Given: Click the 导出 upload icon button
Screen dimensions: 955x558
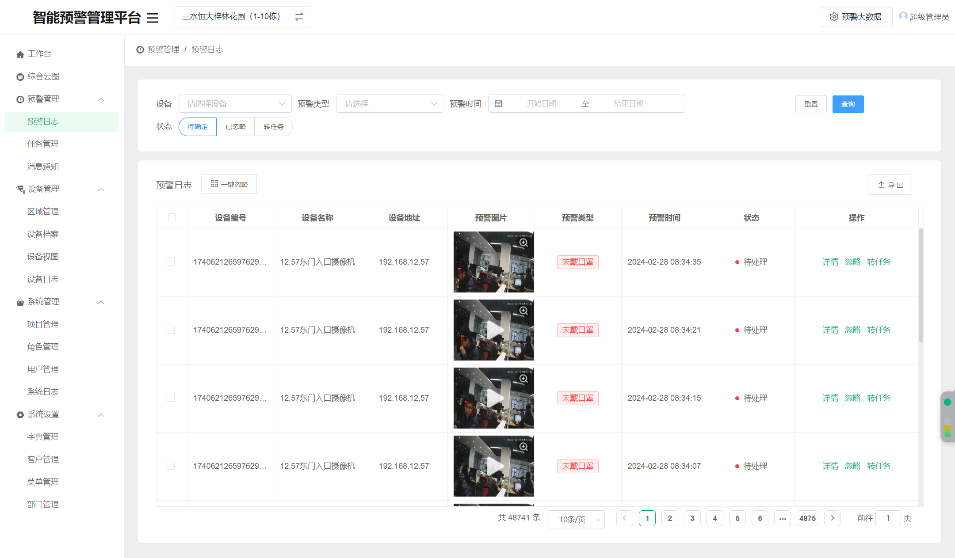Looking at the screenshot, I should click(x=890, y=185).
